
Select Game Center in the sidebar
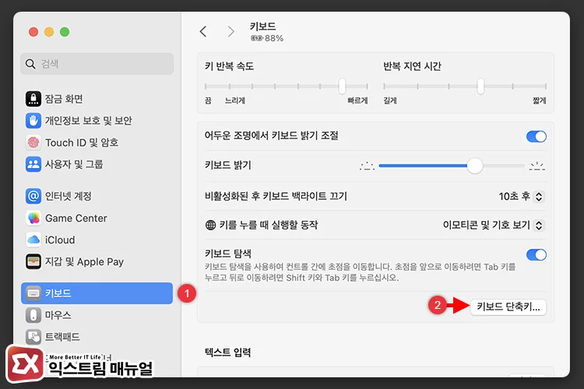click(x=97, y=218)
